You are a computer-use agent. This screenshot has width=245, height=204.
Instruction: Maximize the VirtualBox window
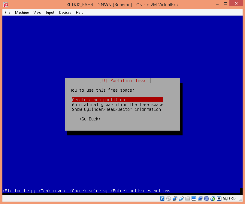pos(225,3)
